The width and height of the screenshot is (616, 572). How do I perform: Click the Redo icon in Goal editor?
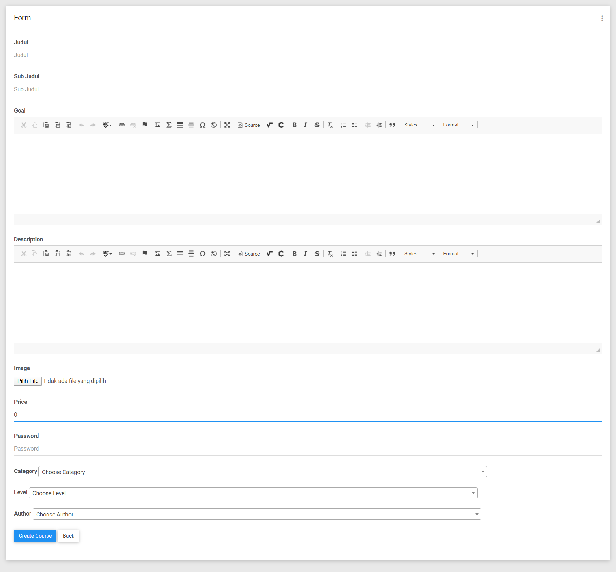[x=93, y=125]
